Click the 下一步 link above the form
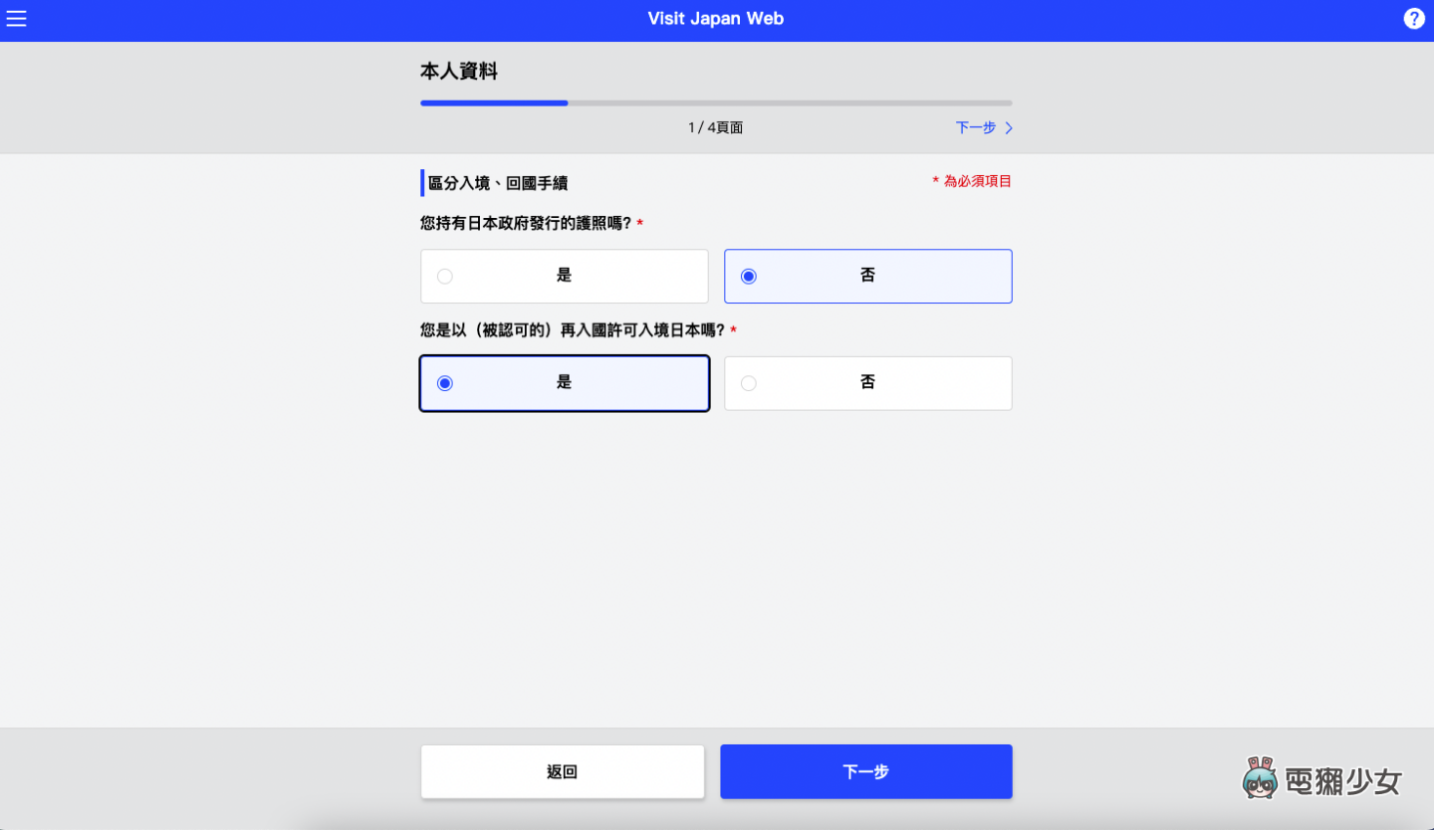This screenshot has width=1434, height=830. point(973,127)
